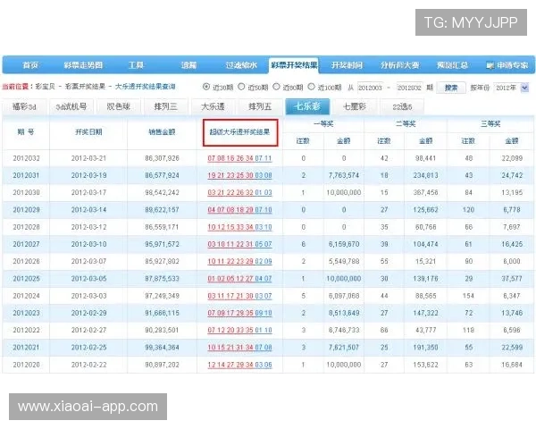
Task: Go to 首页 in the navigation bar
Action: click(30, 65)
